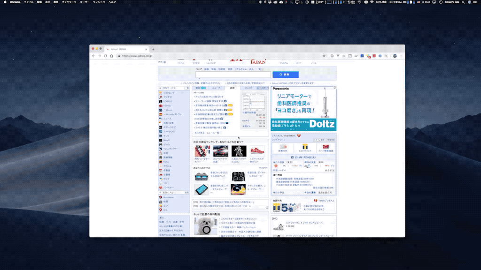Open Spotlight search in the menu bar
The image size is (481, 270).
(x=463, y=2)
